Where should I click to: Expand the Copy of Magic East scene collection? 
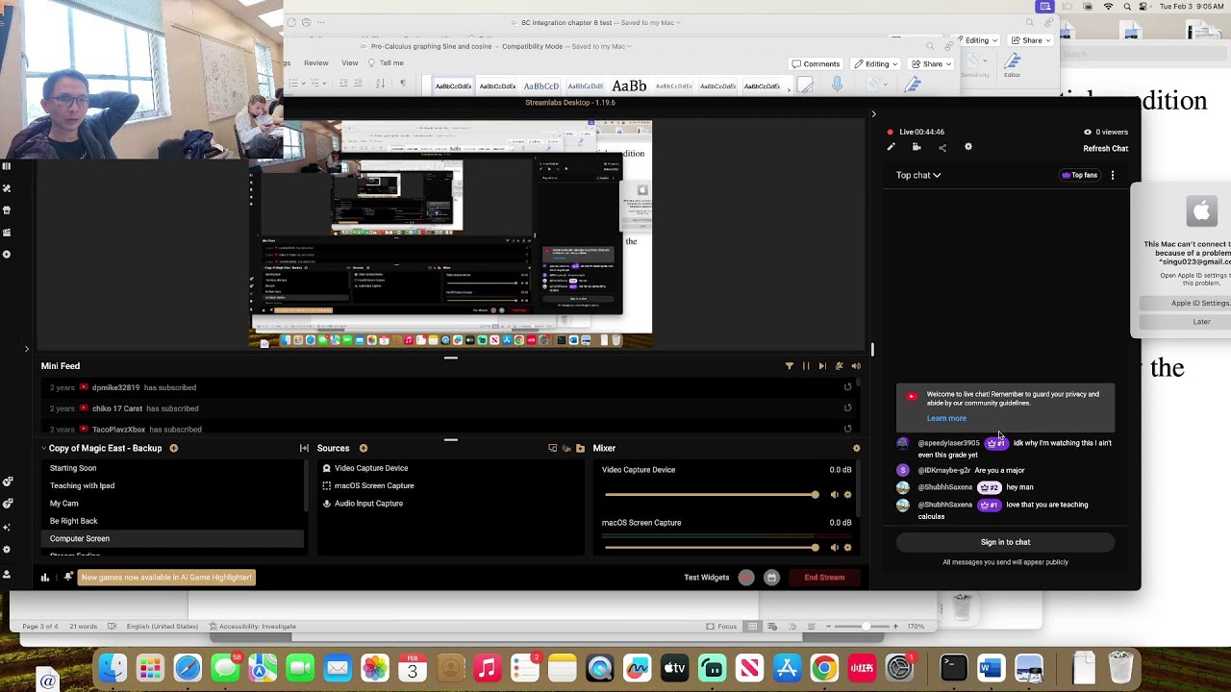pos(44,448)
